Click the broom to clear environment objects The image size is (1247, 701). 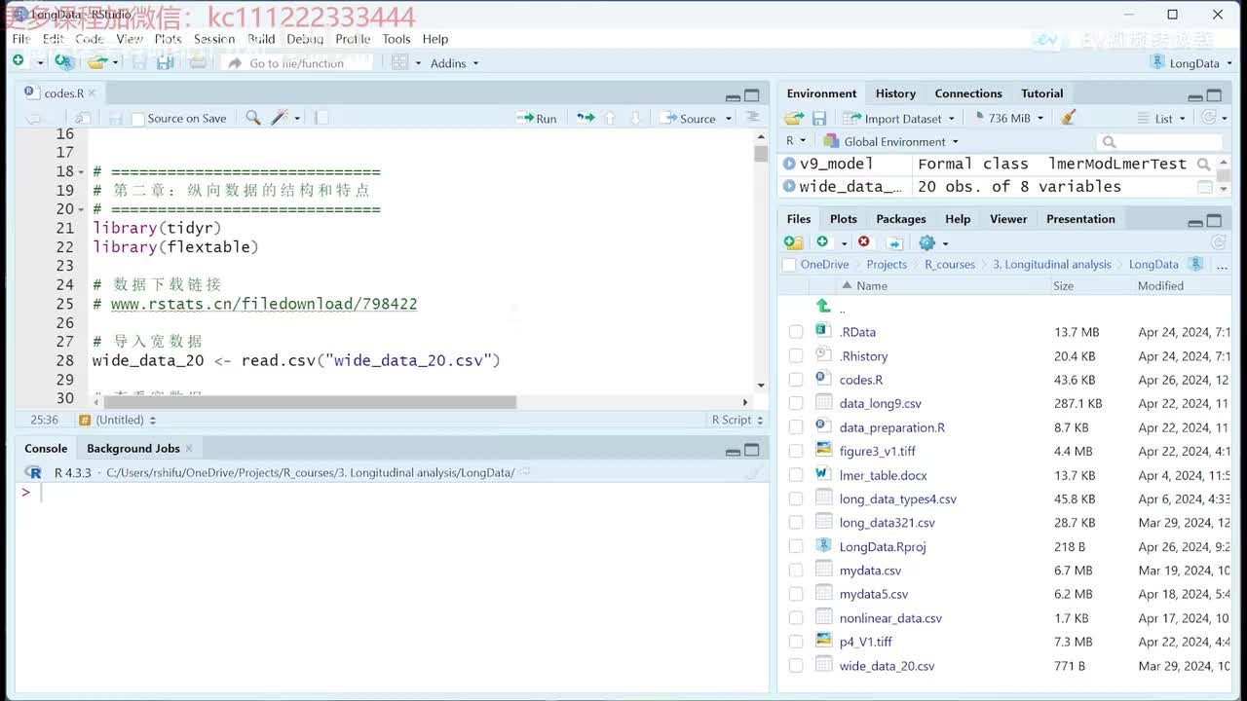pyautogui.click(x=1069, y=118)
